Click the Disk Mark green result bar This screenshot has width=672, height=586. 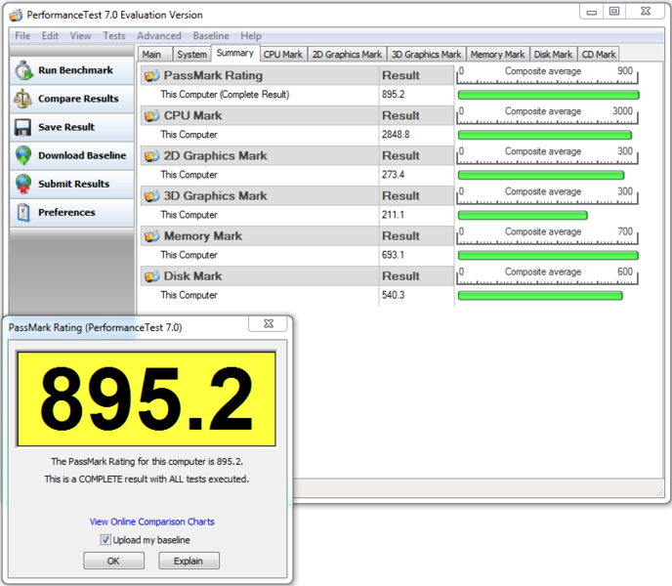540,295
